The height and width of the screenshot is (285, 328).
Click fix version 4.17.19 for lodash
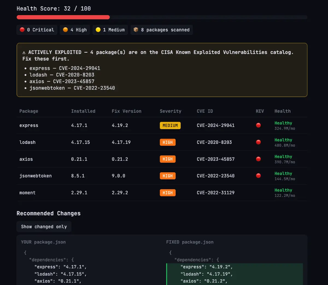click(121, 142)
